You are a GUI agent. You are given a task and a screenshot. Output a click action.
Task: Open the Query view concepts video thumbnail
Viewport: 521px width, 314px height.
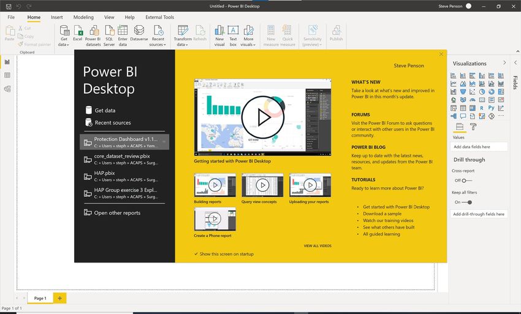(x=262, y=185)
